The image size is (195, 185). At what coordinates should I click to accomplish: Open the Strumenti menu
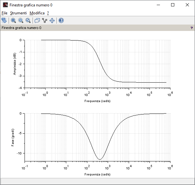18,13
